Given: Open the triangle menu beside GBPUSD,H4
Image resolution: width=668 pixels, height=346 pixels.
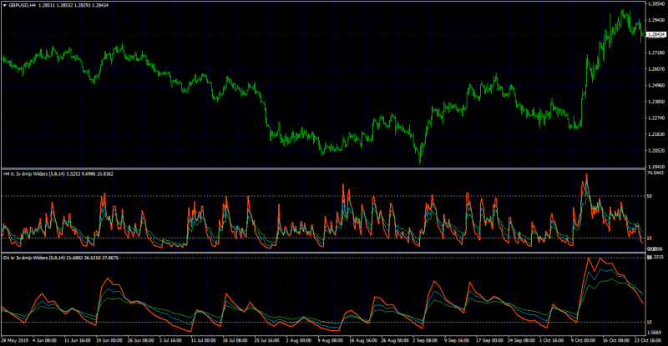Looking at the screenshot, I should 5,6.
